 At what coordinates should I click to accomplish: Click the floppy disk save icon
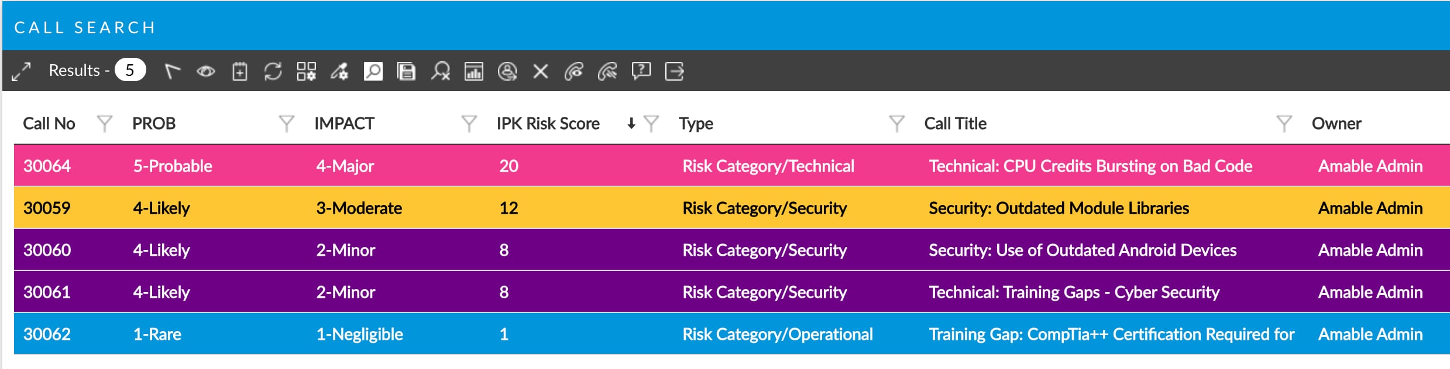pyautogui.click(x=406, y=71)
